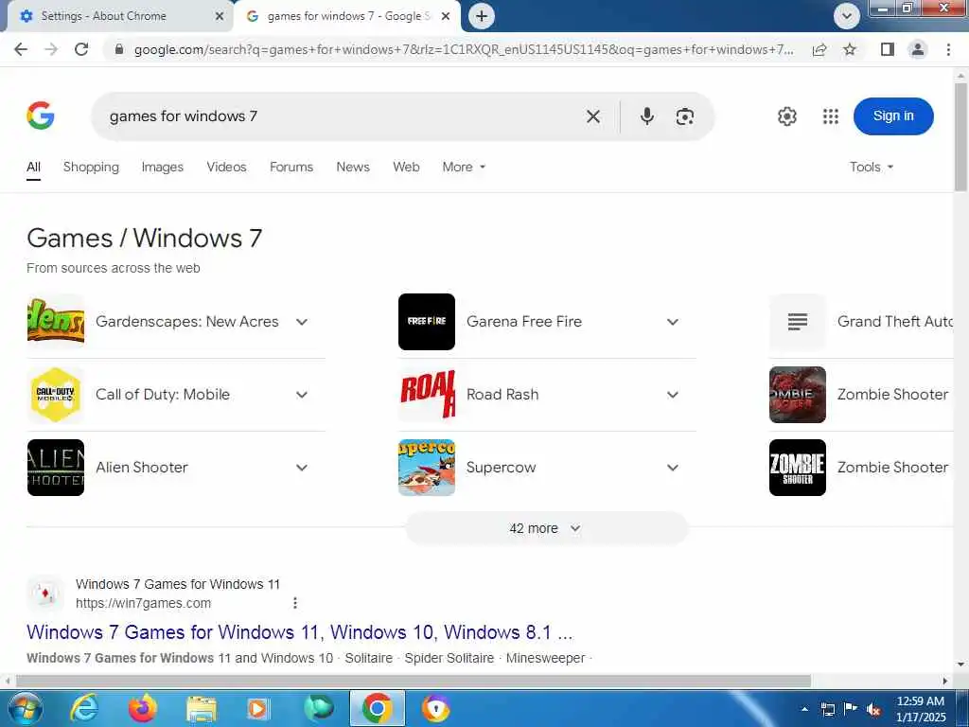Go back using browser back arrow
The image size is (969, 727).
pyautogui.click(x=21, y=49)
